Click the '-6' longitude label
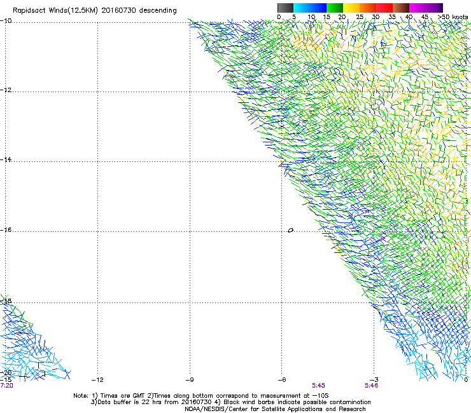 coord(282,380)
